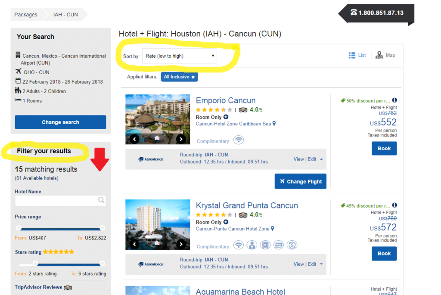
Task: Click the Packages breadcrumb
Action: pyautogui.click(x=26, y=15)
